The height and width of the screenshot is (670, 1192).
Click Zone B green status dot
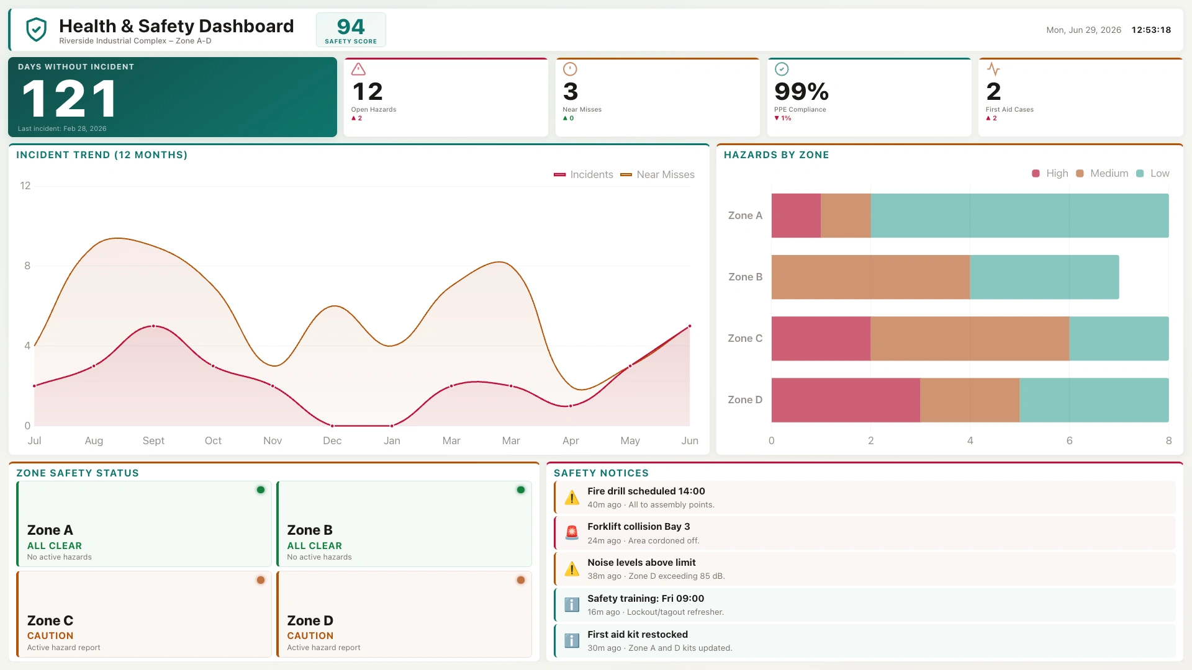521,490
